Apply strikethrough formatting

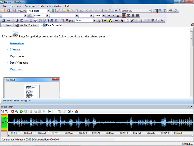116,20
